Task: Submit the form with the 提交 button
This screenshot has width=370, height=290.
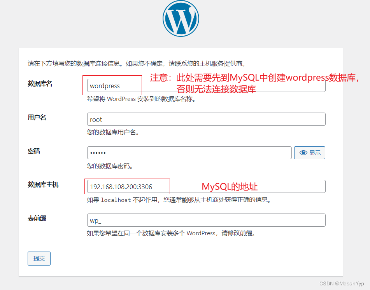Action: coord(39,259)
